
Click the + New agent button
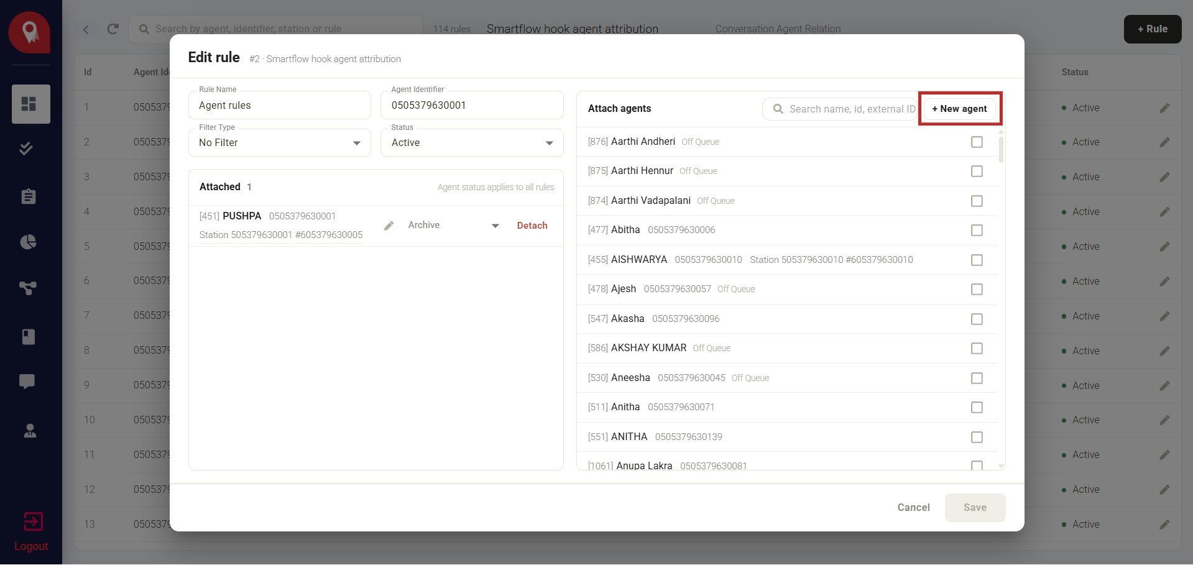(x=959, y=109)
